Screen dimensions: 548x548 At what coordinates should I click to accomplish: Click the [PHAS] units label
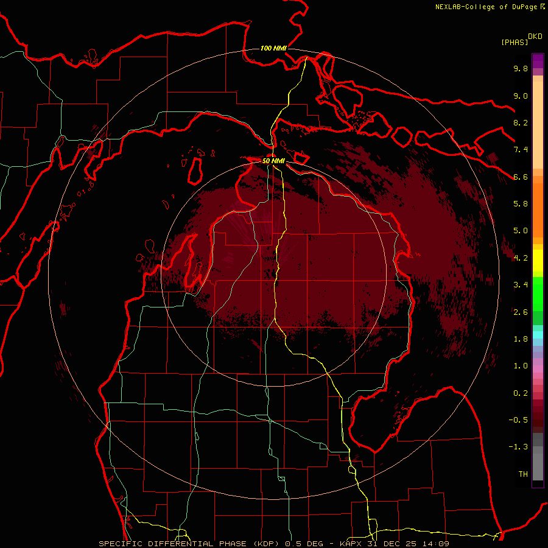click(515, 42)
